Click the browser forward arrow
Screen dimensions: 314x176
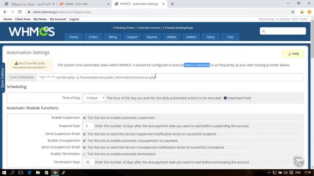13,12
